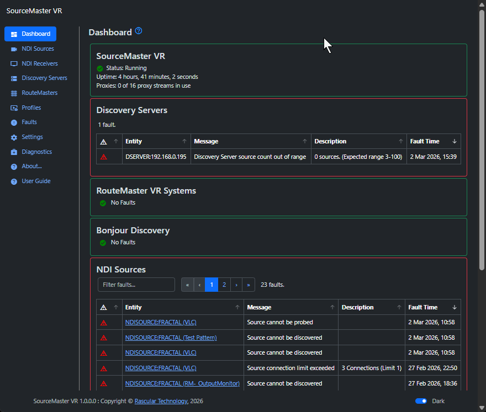Click the Faults exclamation icon in the sidebar
Screen dimensions: 486x412
point(14,122)
